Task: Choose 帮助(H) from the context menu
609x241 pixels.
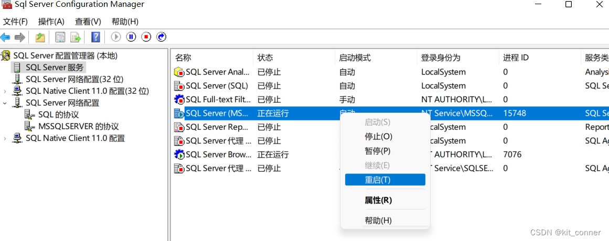Action: click(x=378, y=221)
